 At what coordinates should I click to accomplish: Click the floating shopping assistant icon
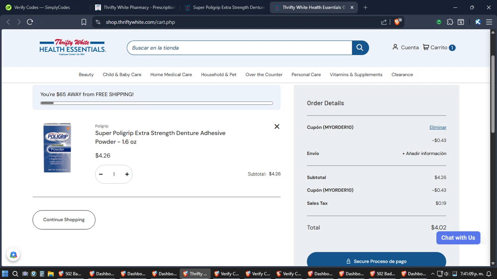(x=13, y=255)
